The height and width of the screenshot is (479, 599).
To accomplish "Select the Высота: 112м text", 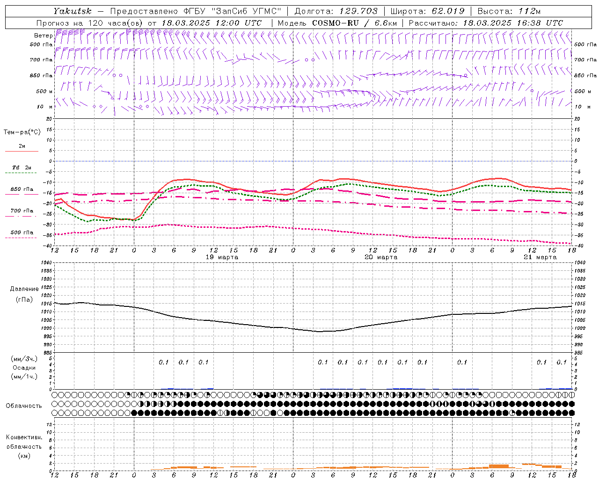I will [x=509, y=11].
